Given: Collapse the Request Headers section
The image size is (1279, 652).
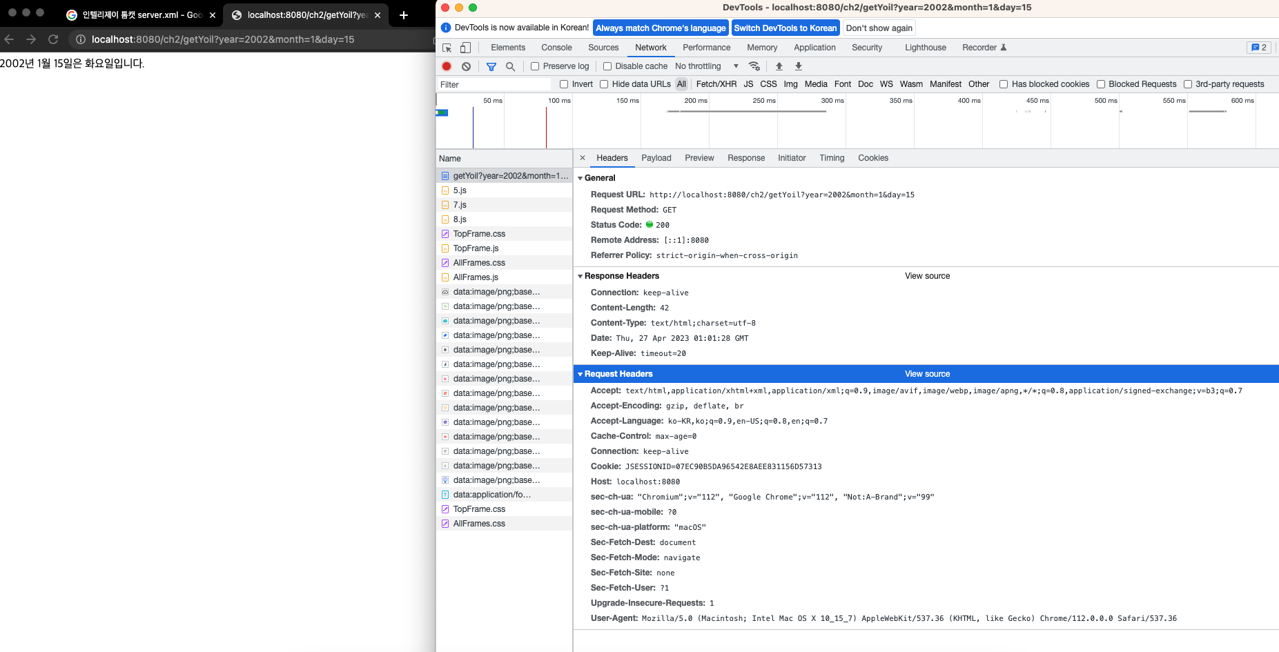Looking at the screenshot, I should (x=580, y=374).
